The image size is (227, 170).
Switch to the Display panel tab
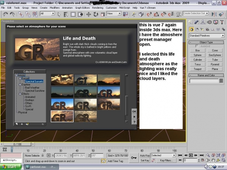click(216, 22)
